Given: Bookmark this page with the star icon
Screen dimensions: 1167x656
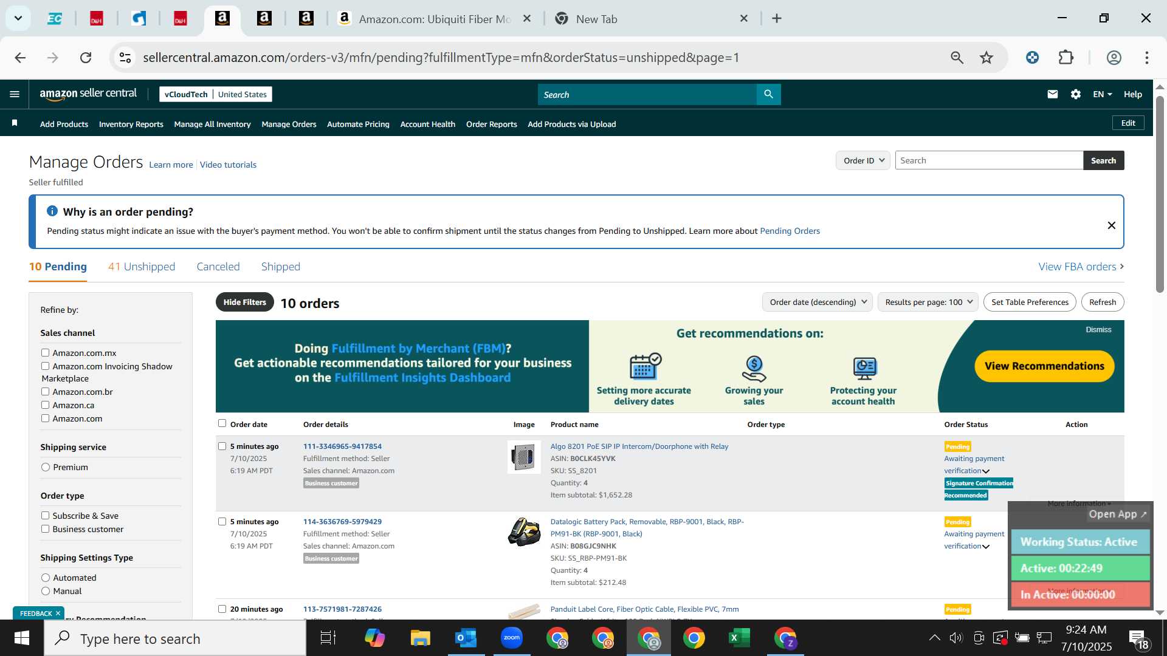Looking at the screenshot, I should (986, 58).
